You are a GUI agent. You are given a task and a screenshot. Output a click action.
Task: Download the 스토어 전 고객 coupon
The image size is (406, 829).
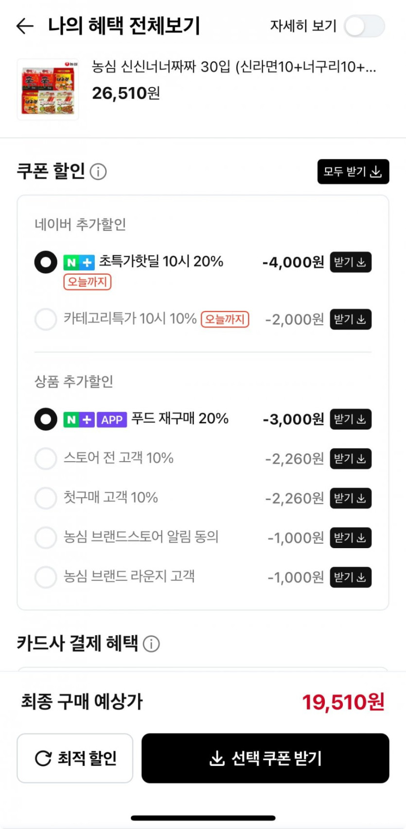pyautogui.click(x=351, y=459)
